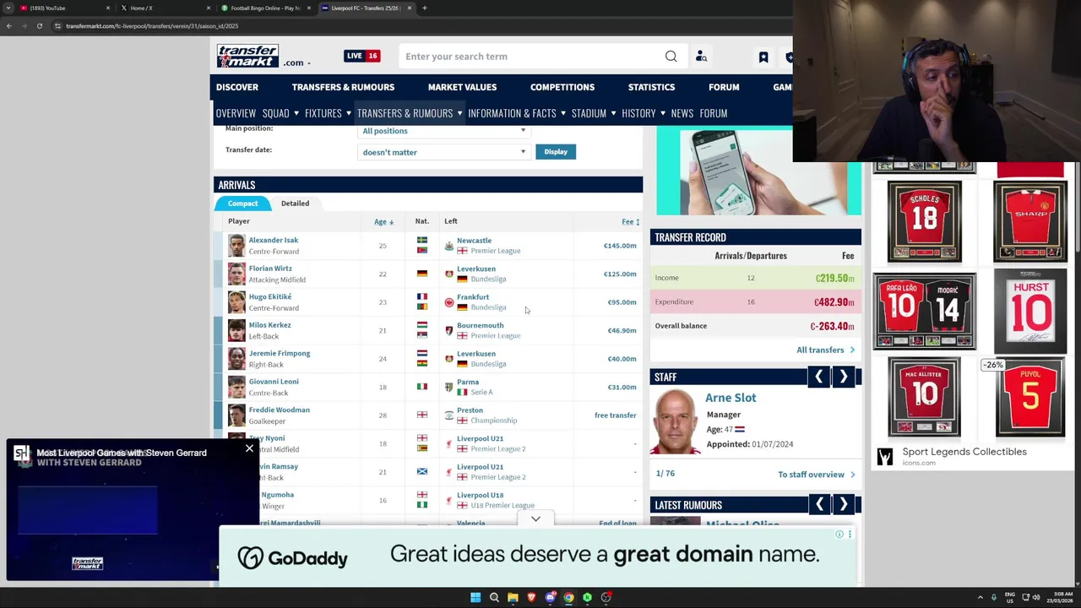Image resolution: width=1081 pixels, height=608 pixels.
Task: Click the Parma club crest icon
Action: [x=449, y=387]
